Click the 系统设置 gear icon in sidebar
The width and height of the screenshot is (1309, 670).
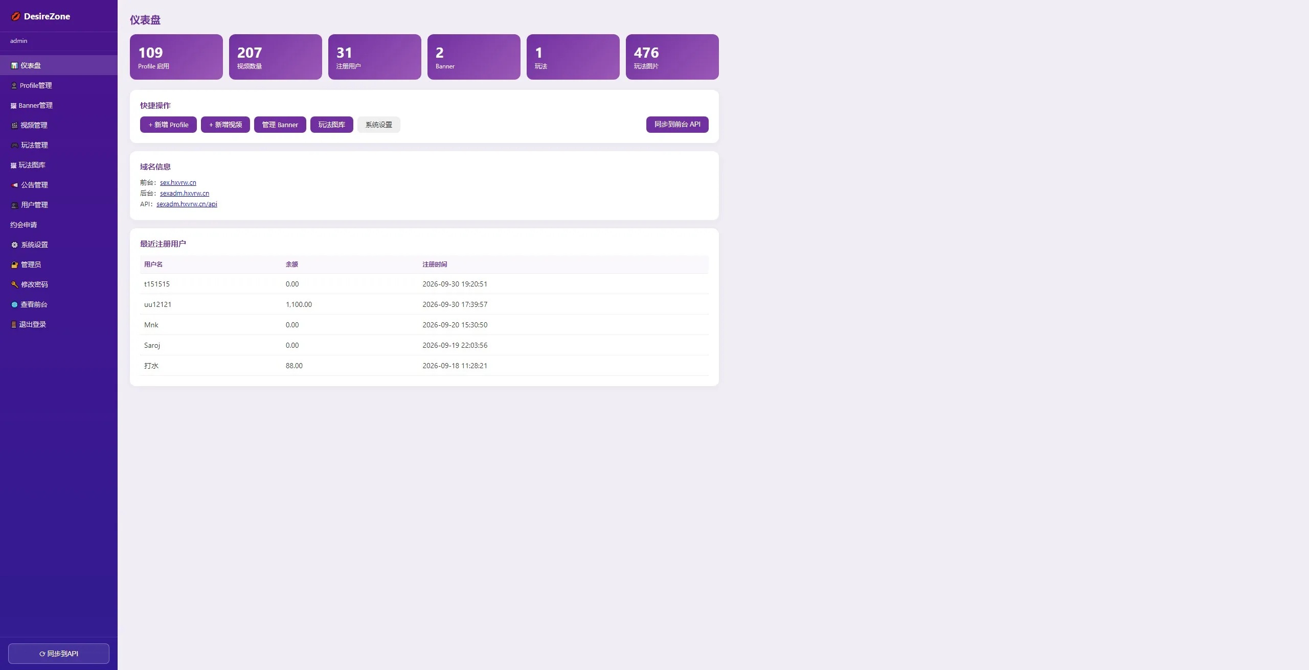(x=14, y=245)
